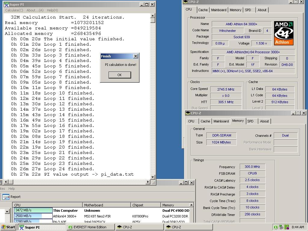This screenshot has height=231, width=308.
Task: Select the SPD tab in the Processor CPU-Z window
Action: (248, 10)
